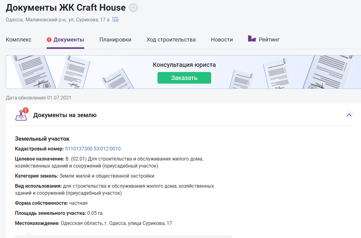
Task: Click the Земельный участок subheading
Action: (42, 139)
